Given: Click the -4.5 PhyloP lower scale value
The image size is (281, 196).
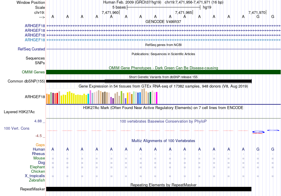Looking at the screenshot, I should 38,136.
